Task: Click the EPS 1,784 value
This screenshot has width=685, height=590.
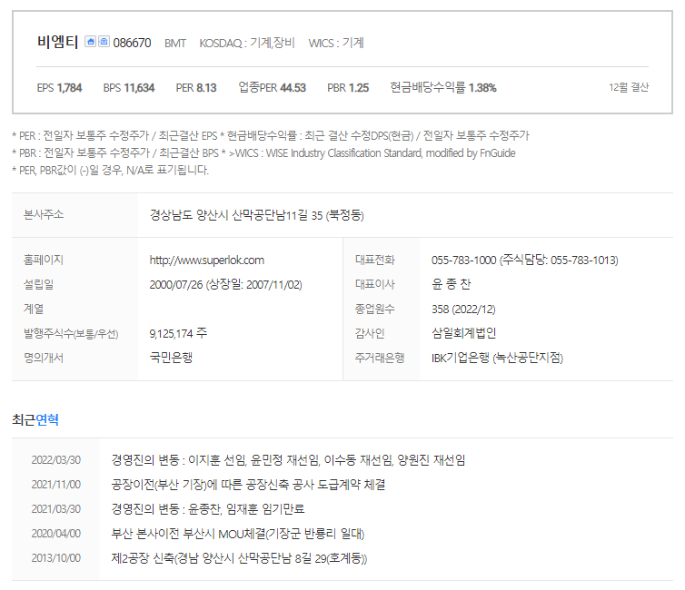Action: pos(59,88)
